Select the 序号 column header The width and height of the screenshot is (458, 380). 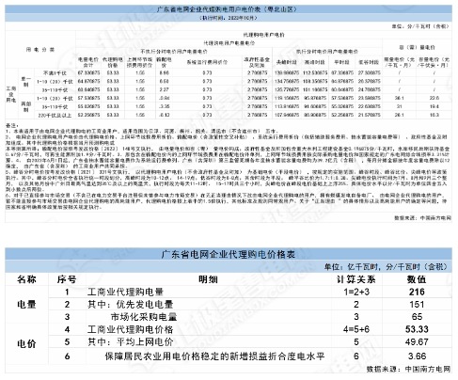point(67,279)
